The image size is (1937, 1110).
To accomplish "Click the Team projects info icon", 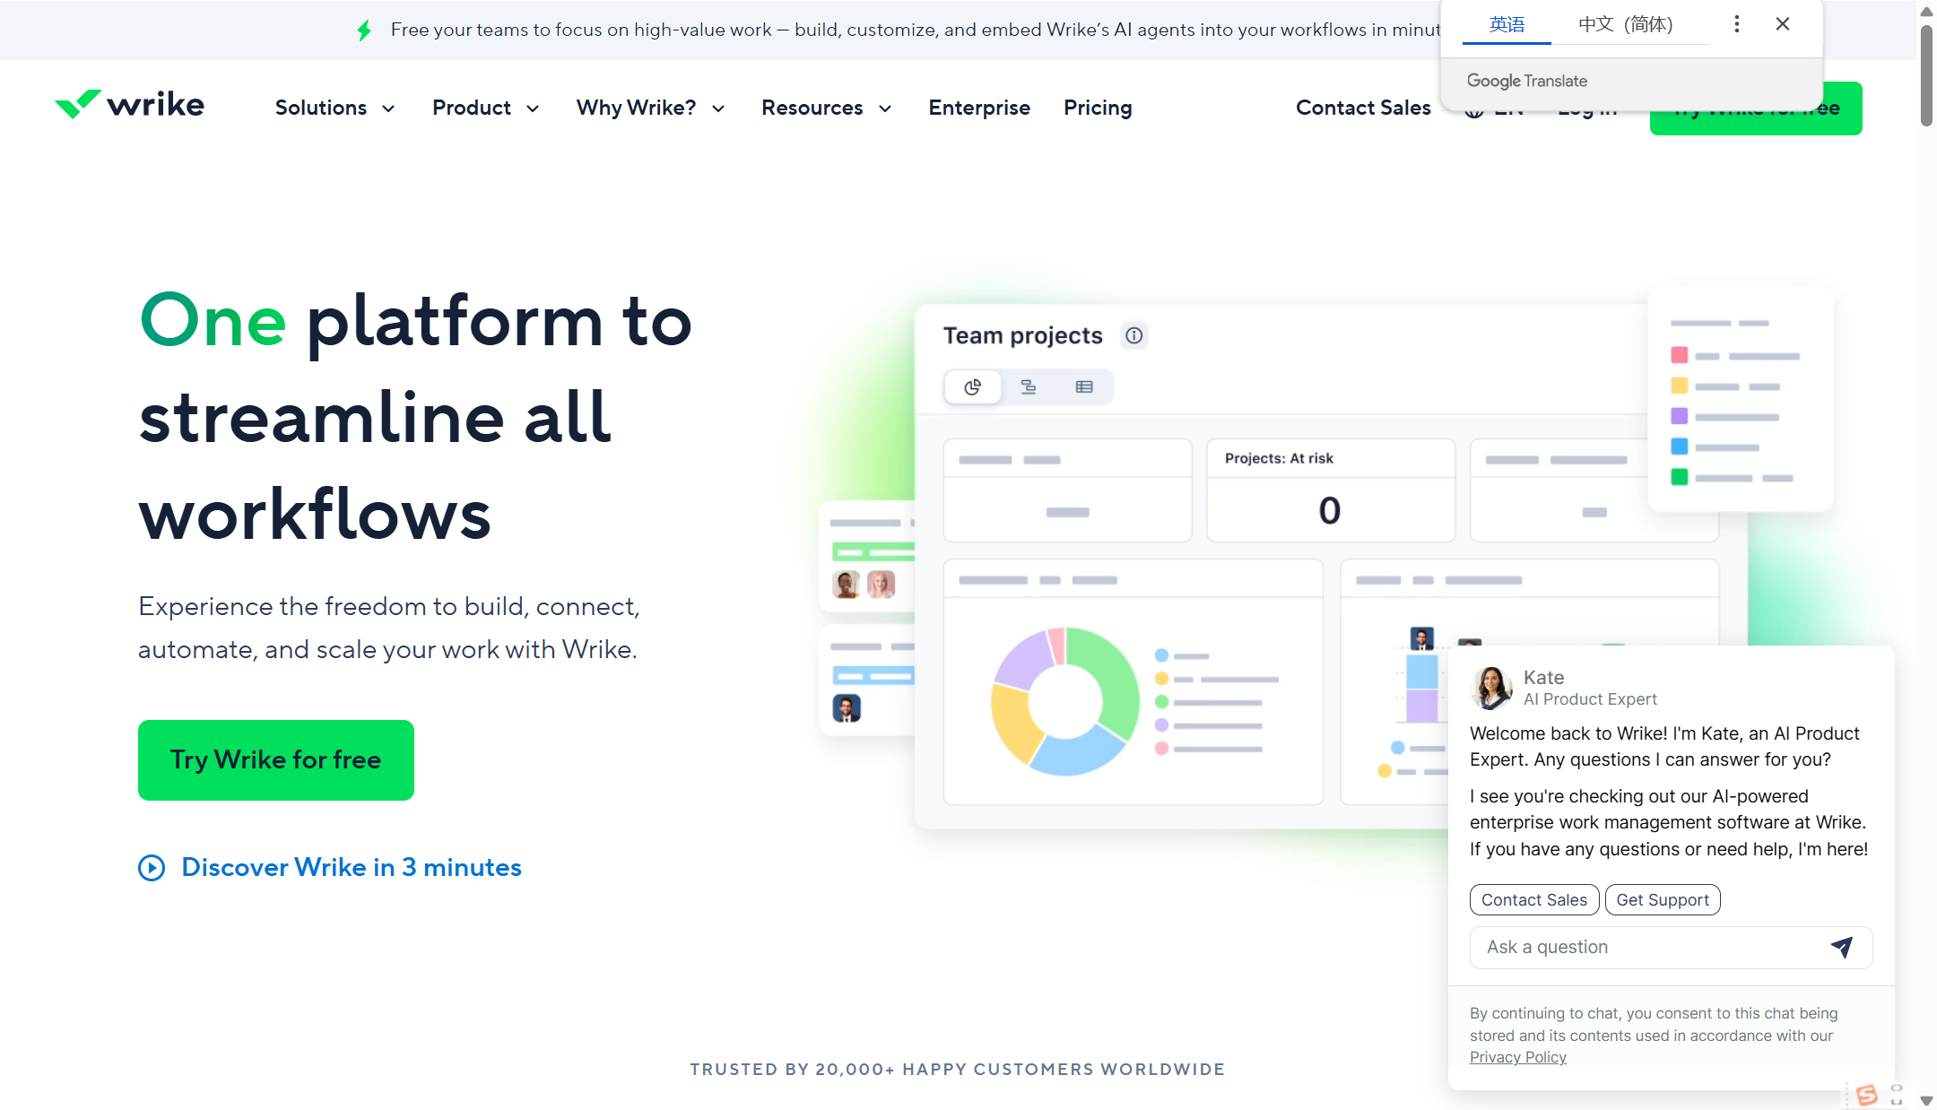I will coord(1134,335).
